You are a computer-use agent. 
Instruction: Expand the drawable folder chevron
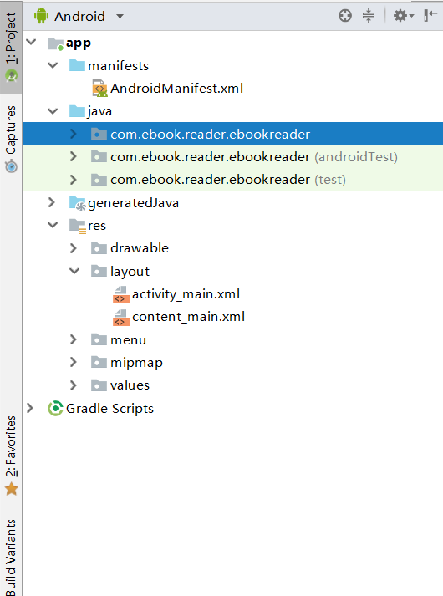(x=73, y=248)
